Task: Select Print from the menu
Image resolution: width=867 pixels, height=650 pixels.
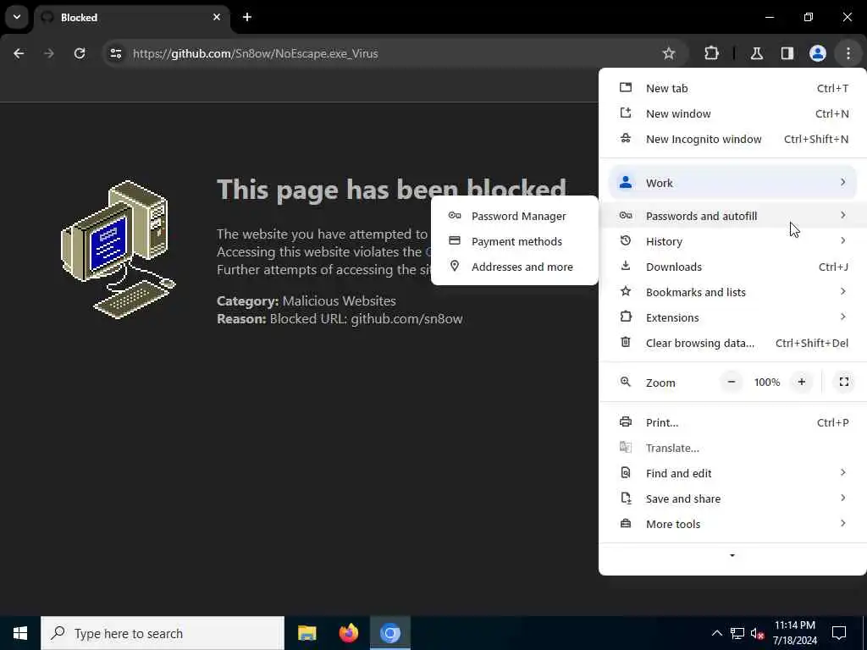Action: 732,423
